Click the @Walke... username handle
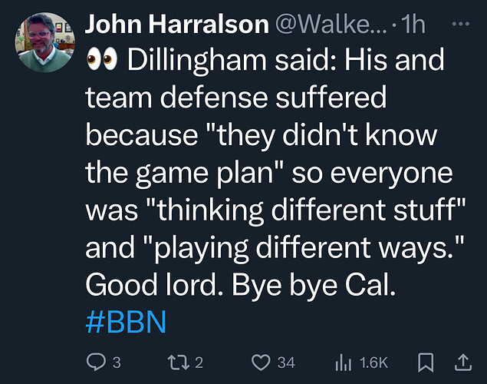The height and width of the screenshot is (384, 487). tap(331, 25)
